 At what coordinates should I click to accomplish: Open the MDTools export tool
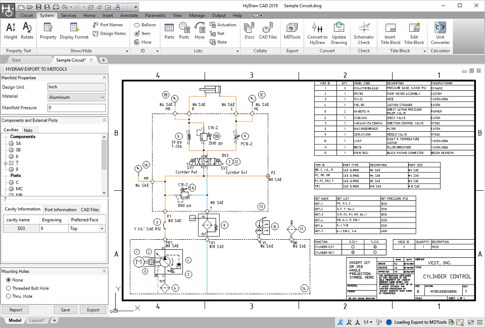point(292,31)
